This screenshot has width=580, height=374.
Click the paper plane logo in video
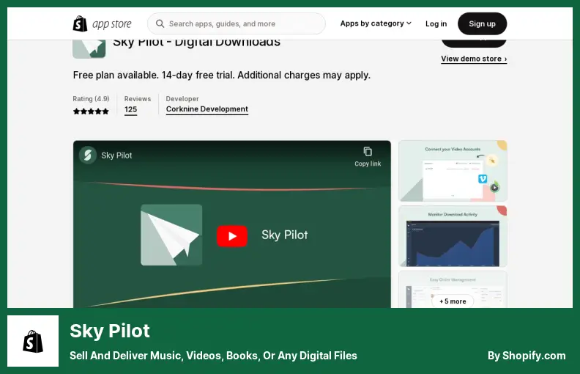[171, 235]
